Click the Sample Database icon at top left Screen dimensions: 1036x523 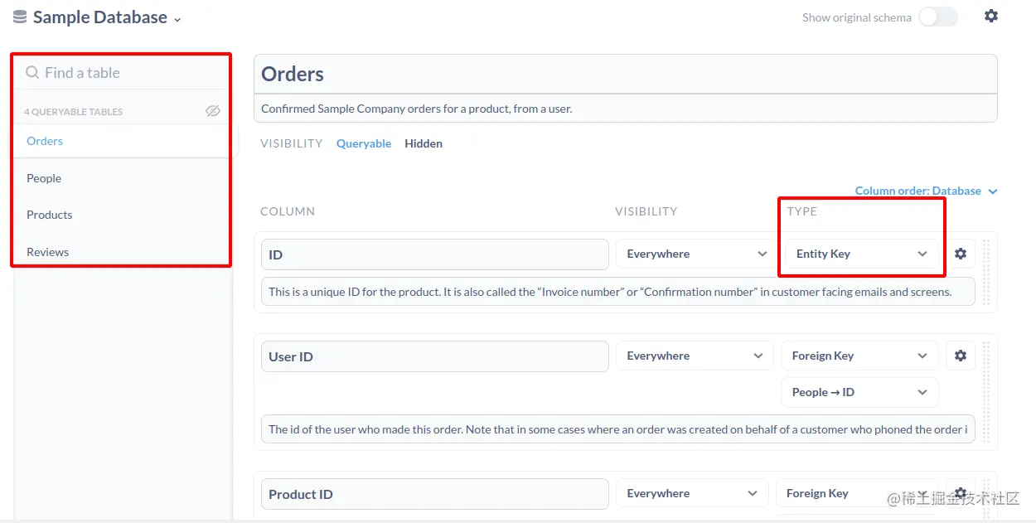(20, 17)
